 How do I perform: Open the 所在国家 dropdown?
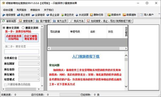point(29,64)
